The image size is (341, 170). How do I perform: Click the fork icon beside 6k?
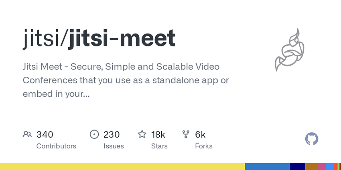pyautogui.click(x=186, y=134)
